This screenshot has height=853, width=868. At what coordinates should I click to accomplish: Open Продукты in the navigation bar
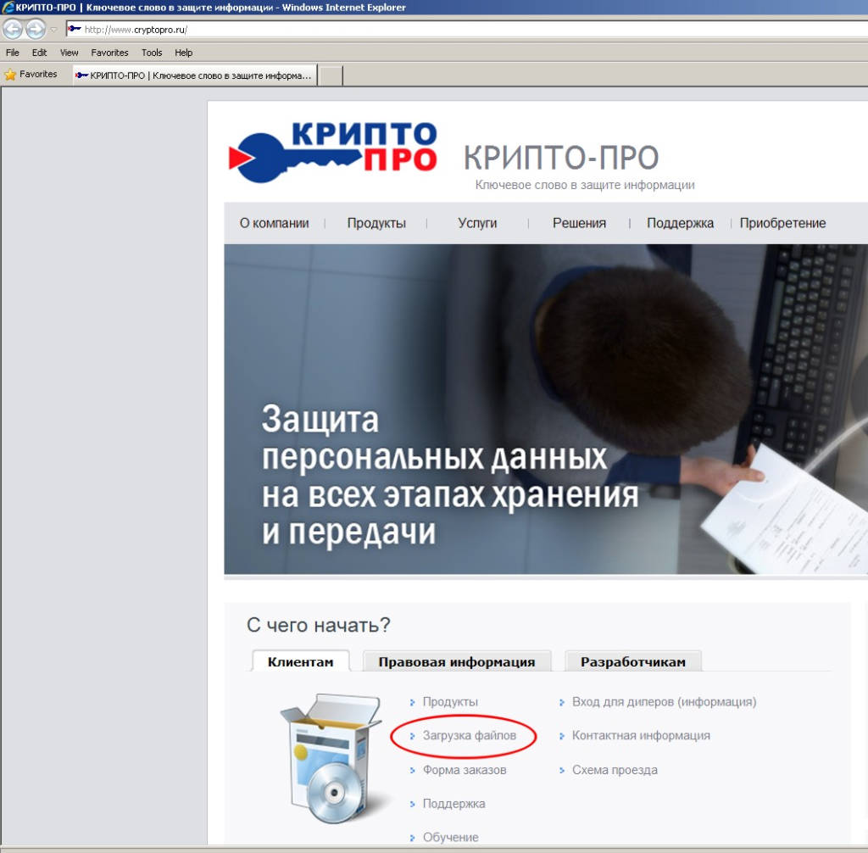tap(376, 223)
